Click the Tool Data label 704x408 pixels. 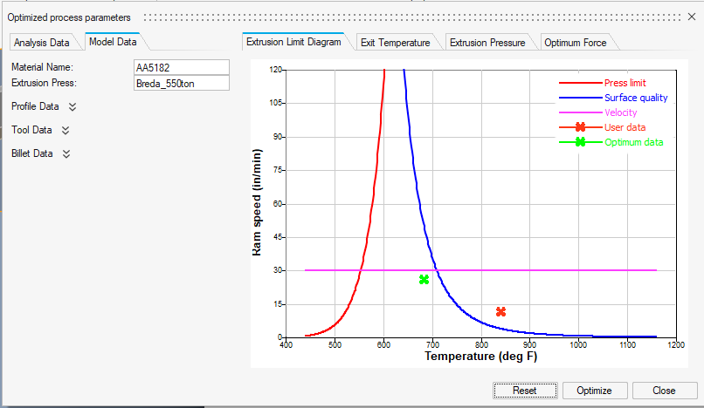(31, 130)
